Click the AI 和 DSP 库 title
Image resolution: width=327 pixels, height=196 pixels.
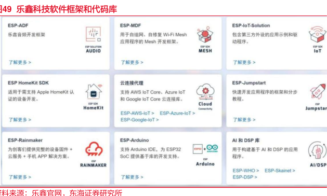coord(246,141)
